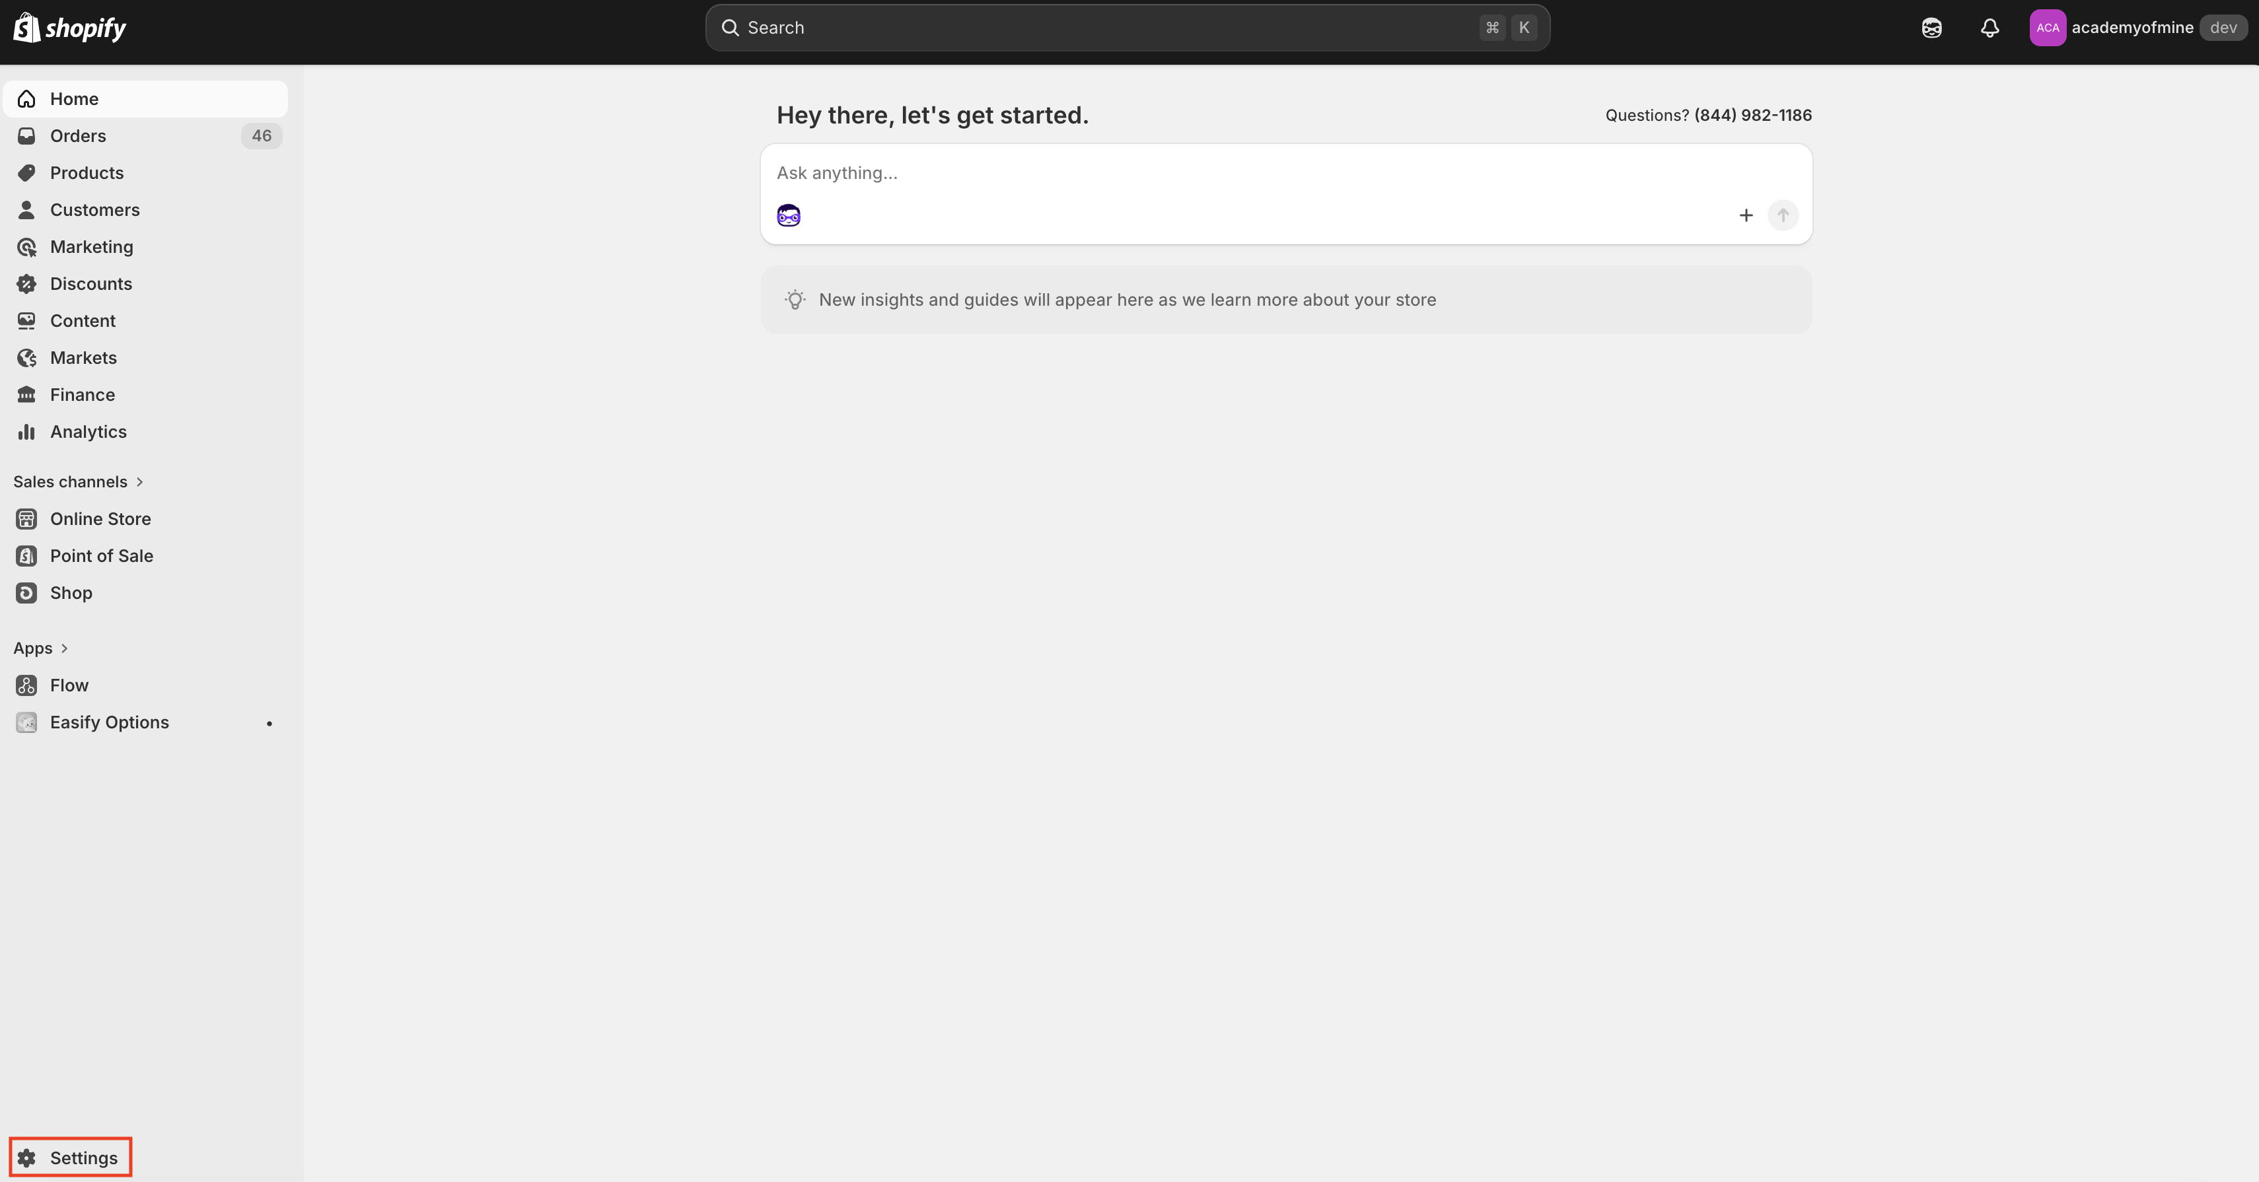Click the Sidekick avatar icon under Ask anything
This screenshot has width=2259, height=1182.
pos(789,216)
